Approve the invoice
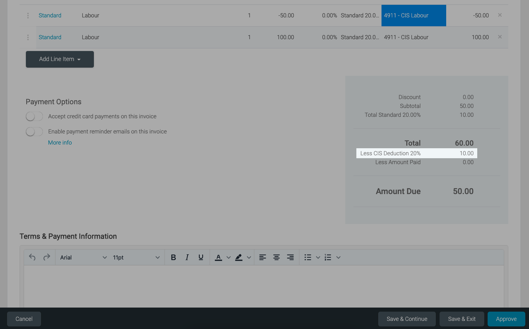This screenshot has height=329, width=529. pyautogui.click(x=506, y=319)
